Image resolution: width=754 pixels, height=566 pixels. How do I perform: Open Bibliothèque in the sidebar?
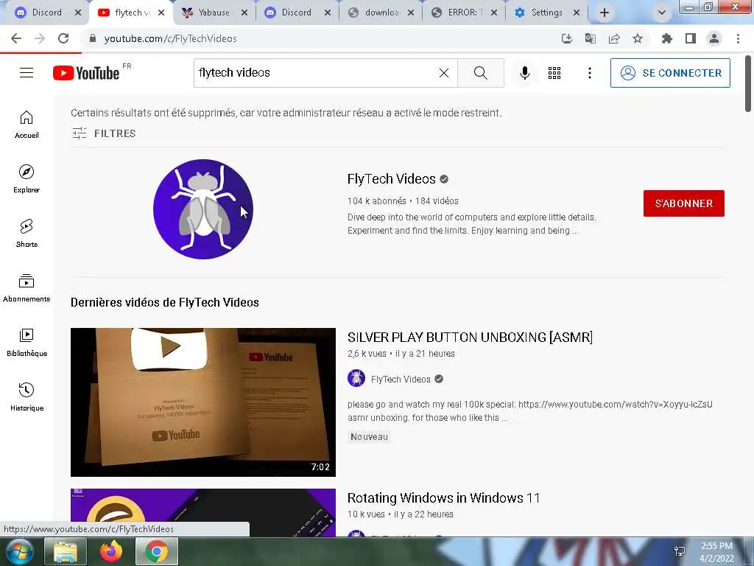pos(27,342)
